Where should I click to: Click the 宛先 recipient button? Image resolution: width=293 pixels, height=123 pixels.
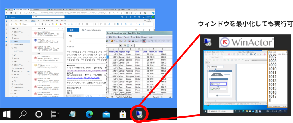coord(70,36)
